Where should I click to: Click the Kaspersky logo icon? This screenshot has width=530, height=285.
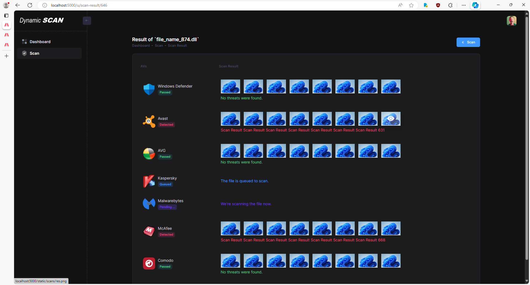point(149,181)
